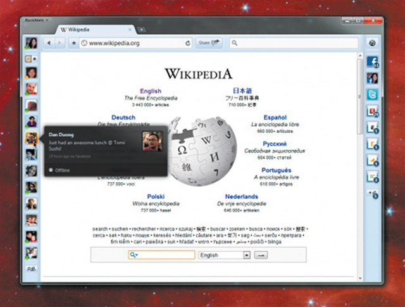Open the Русский Wikipedia link
This screenshot has height=307, width=405.
275,144
